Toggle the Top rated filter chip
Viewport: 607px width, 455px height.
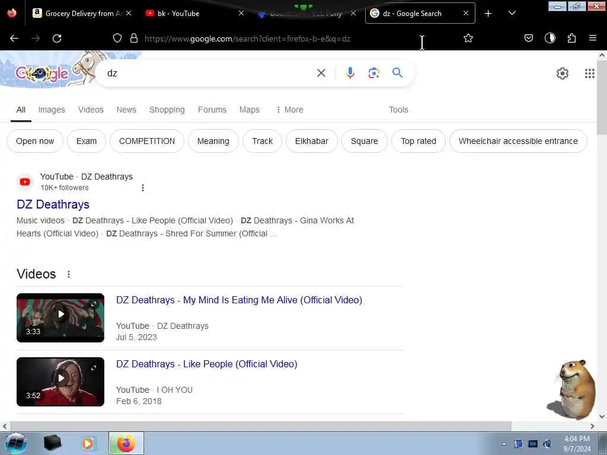[x=418, y=141]
